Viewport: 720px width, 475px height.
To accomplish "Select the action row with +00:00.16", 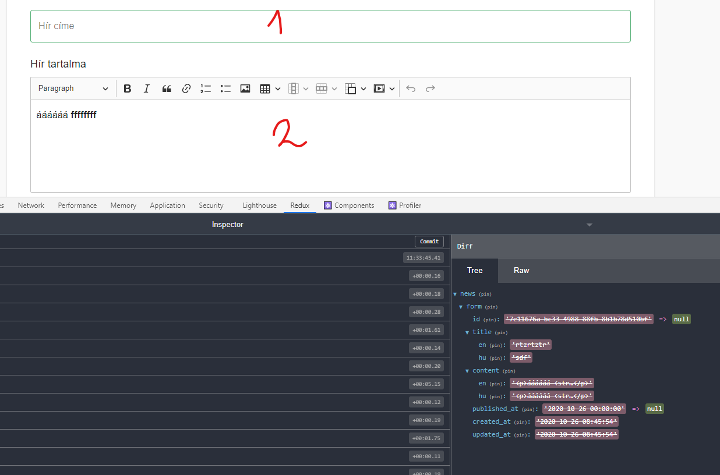I will coord(225,276).
